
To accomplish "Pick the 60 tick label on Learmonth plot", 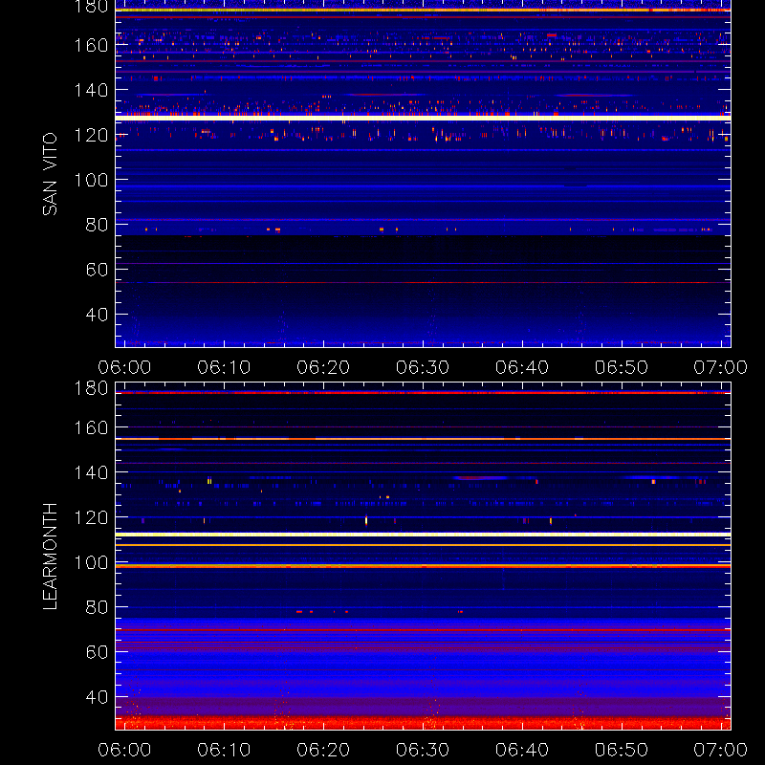I will tap(98, 652).
